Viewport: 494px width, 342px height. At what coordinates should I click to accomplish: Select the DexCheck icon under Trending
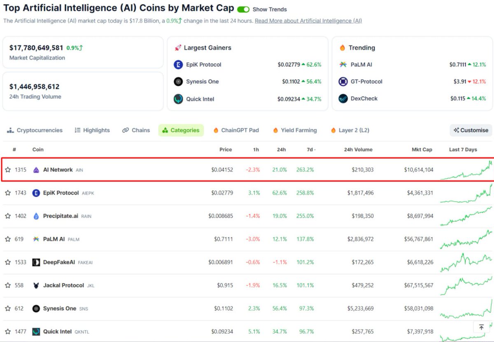[342, 98]
